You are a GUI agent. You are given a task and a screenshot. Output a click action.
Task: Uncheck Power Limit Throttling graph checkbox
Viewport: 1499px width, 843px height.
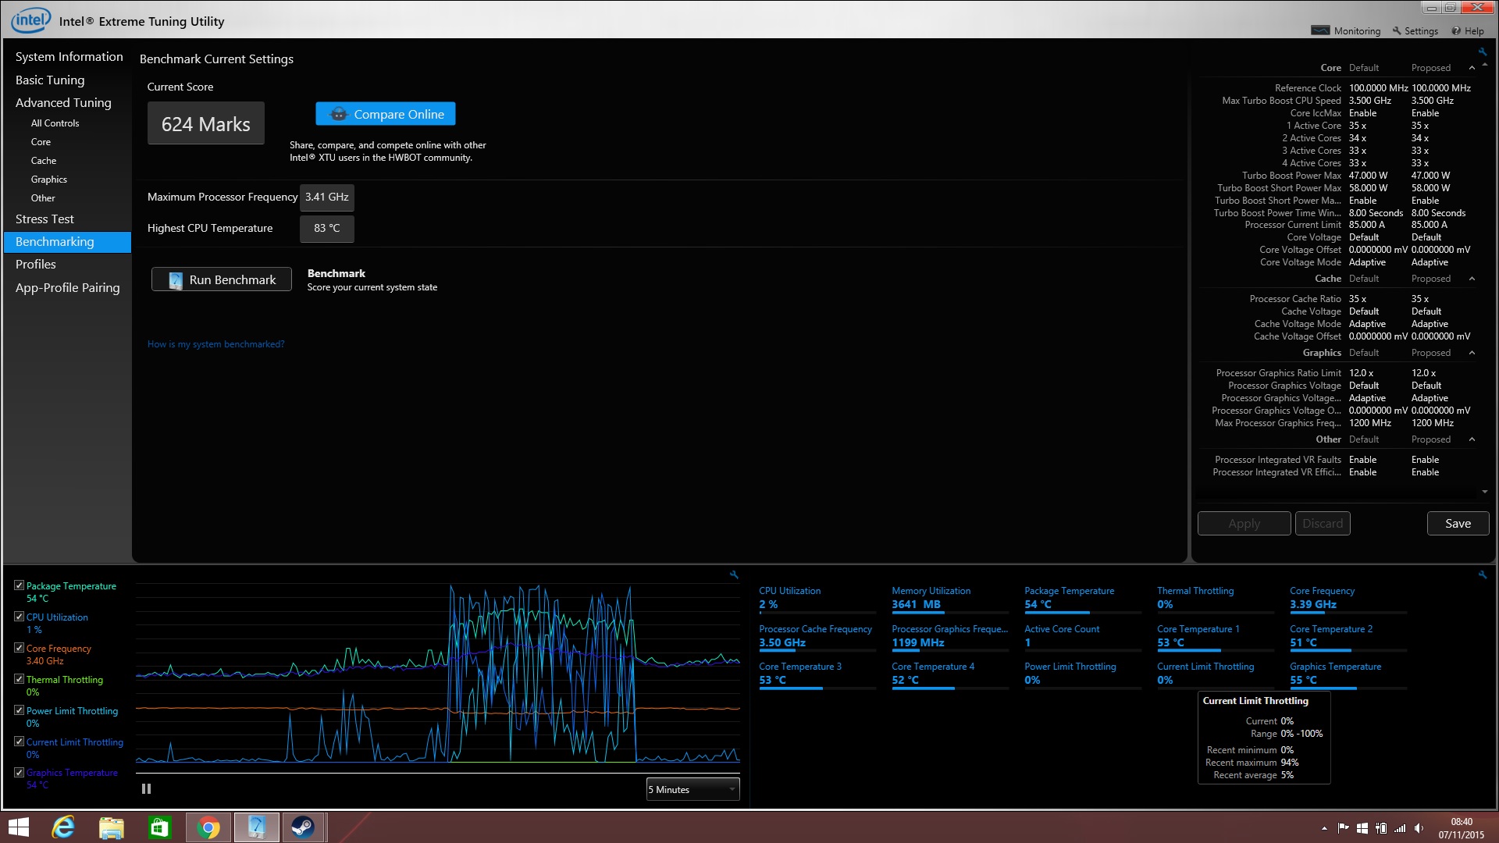(x=19, y=710)
